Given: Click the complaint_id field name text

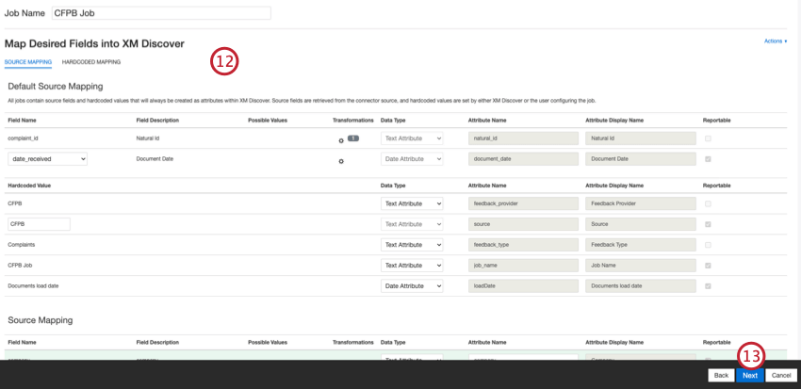Looking at the screenshot, I should pos(22,138).
